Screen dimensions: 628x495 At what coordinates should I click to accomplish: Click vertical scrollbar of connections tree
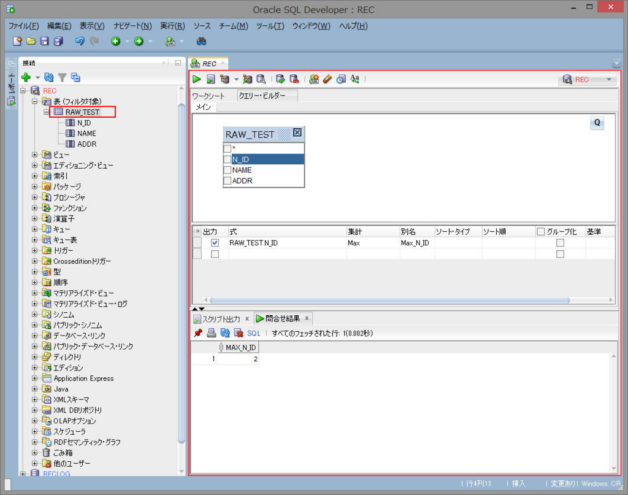click(x=182, y=272)
